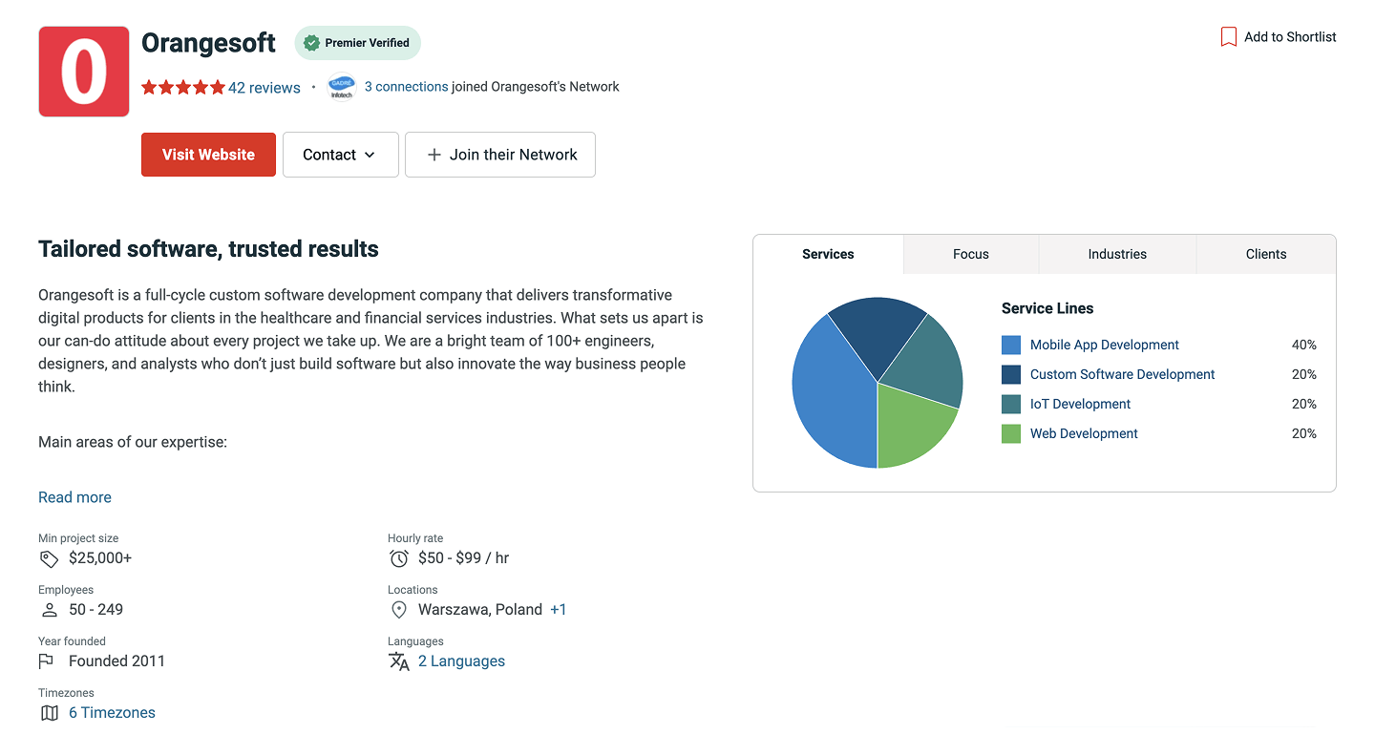This screenshot has width=1375, height=755.
Task: Click the plus icon in Join their Network
Action: [434, 155]
